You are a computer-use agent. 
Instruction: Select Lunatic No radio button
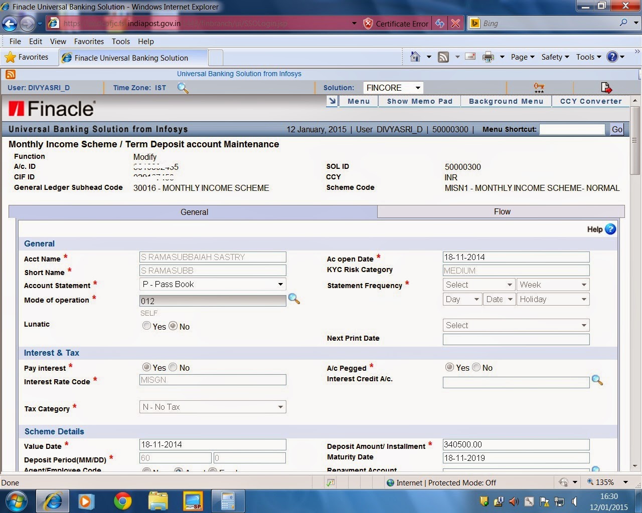tap(173, 326)
